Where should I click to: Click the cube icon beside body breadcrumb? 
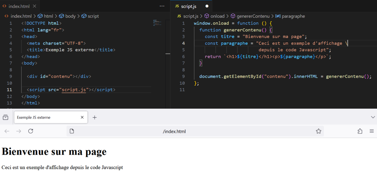tap(61, 16)
